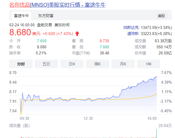
Task: Click the tall green closing volume bar
Action: [156, 134]
